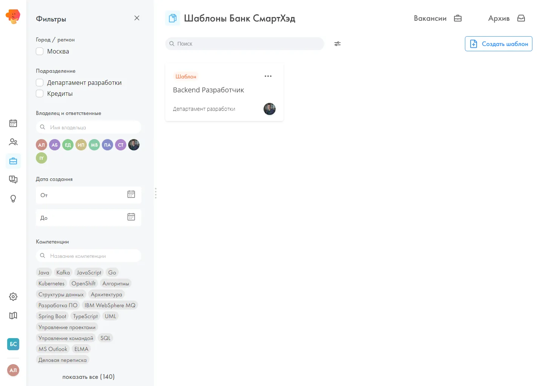The image size is (543, 386).
Task: Open the АЛ user profile avatar in sidebar
Action: tap(13, 370)
